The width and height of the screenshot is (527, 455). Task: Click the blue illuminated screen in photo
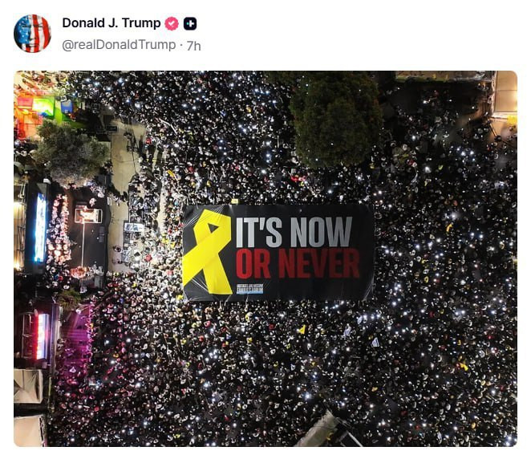point(40,228)
